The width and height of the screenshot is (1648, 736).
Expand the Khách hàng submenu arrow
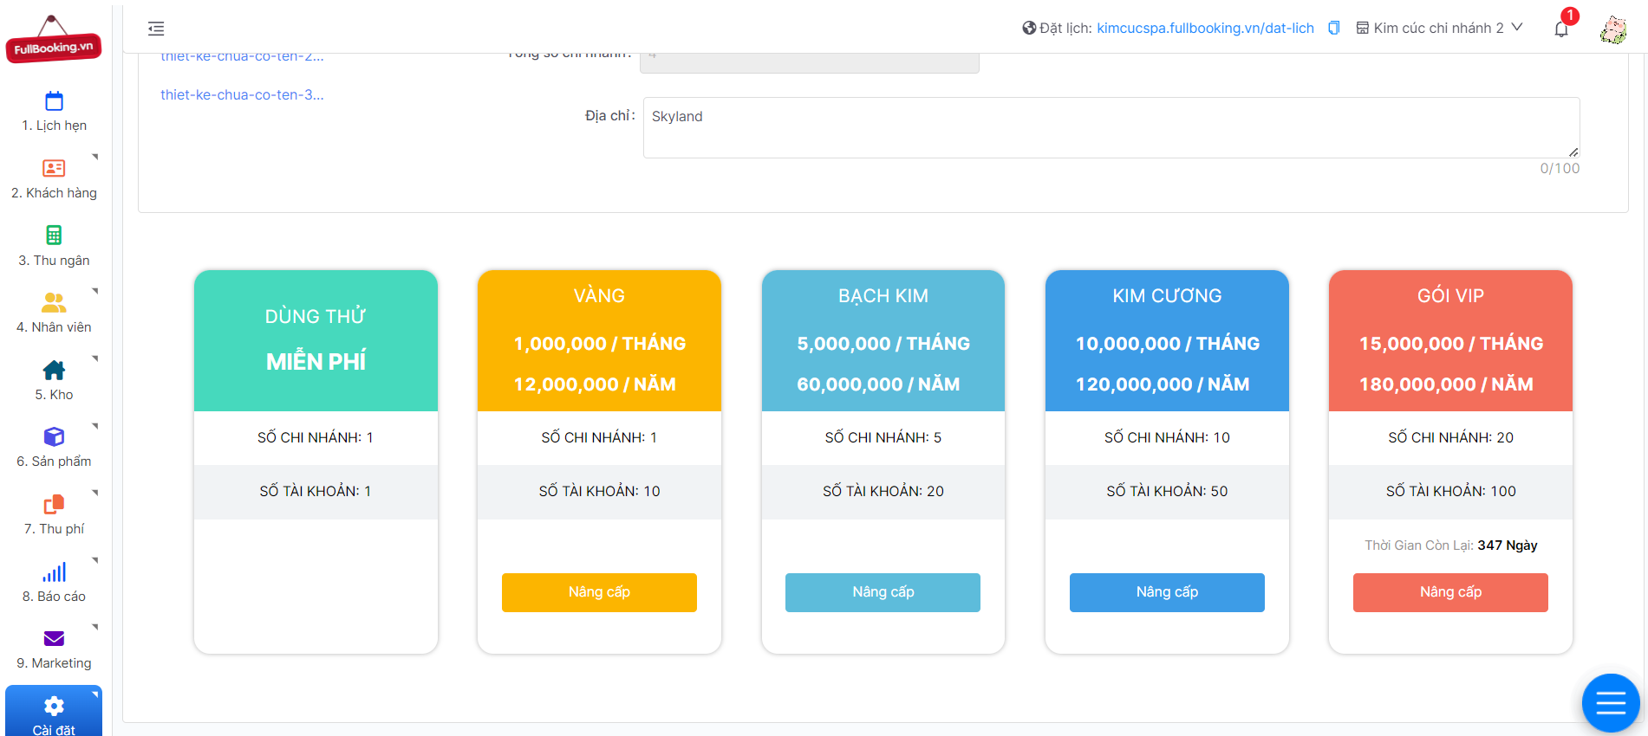94,157
